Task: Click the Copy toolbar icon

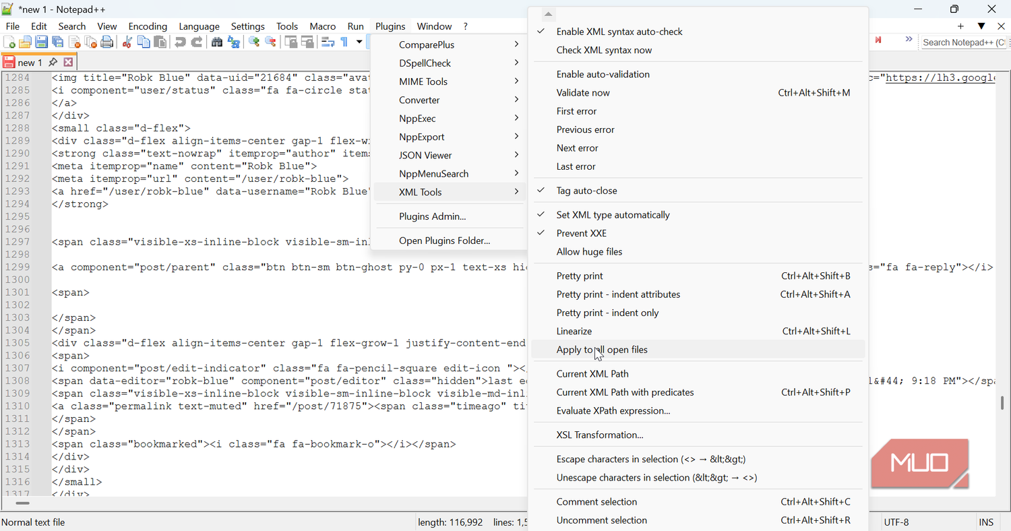Action: 144,42
